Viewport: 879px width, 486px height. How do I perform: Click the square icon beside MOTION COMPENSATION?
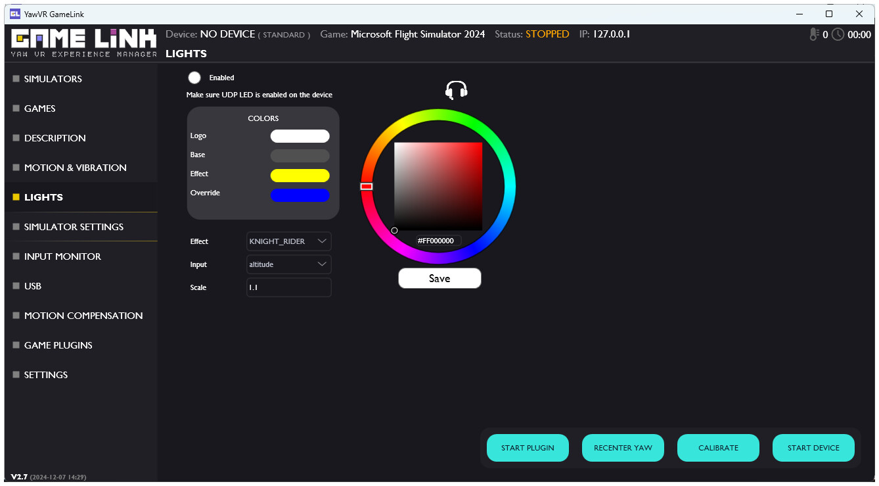click(15, 316)
